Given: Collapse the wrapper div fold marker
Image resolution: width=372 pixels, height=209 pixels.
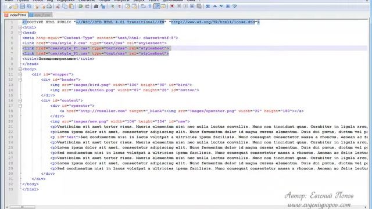Looking at the screenshot, I should [x=20, y=74].
